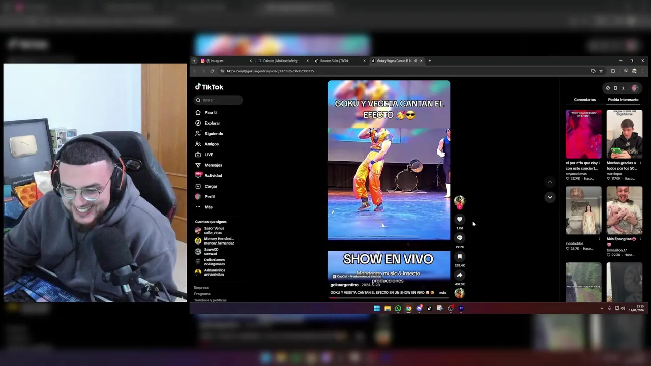The width and height of the screenshot is (651, 366).
Task: Bookmark the video with the save icon
Action: tap(460, 257)
